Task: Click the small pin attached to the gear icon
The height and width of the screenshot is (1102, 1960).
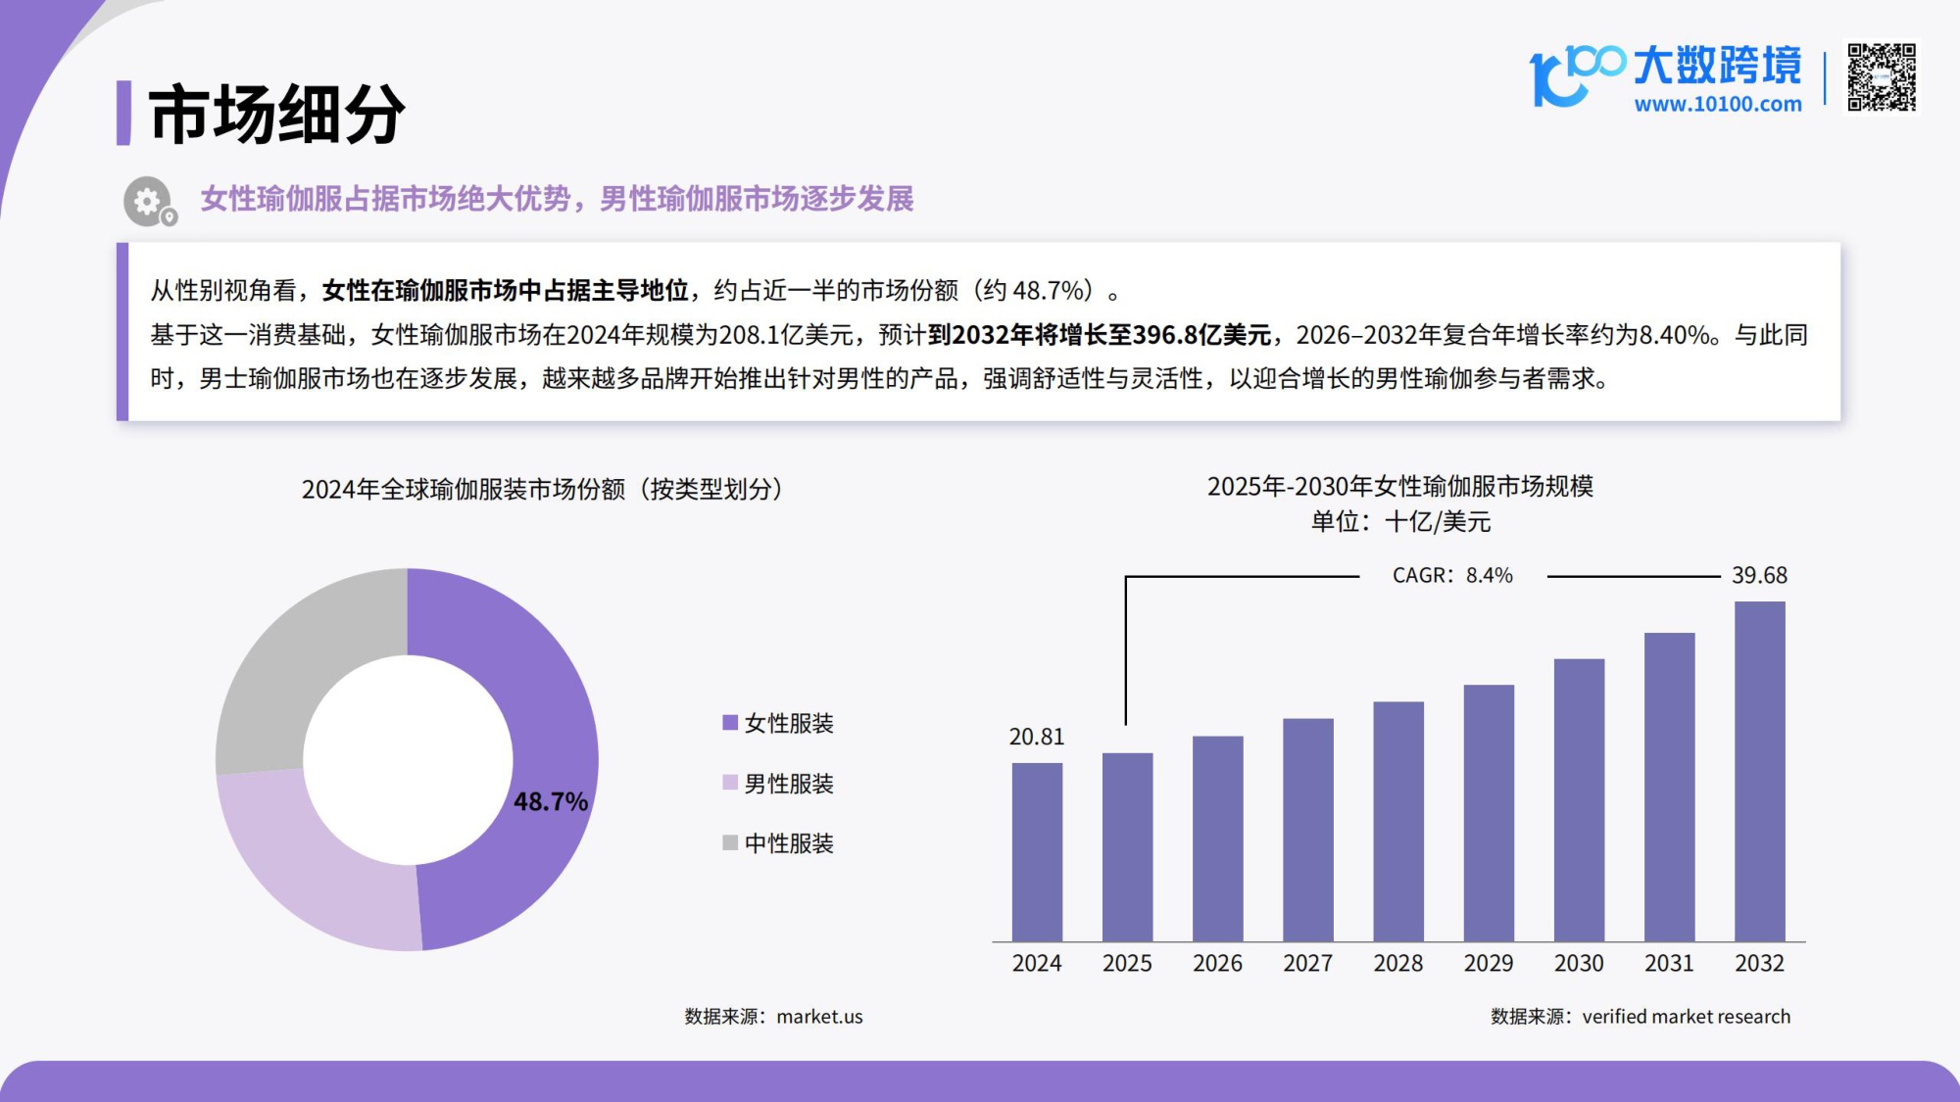Action: tap(169, 216)
